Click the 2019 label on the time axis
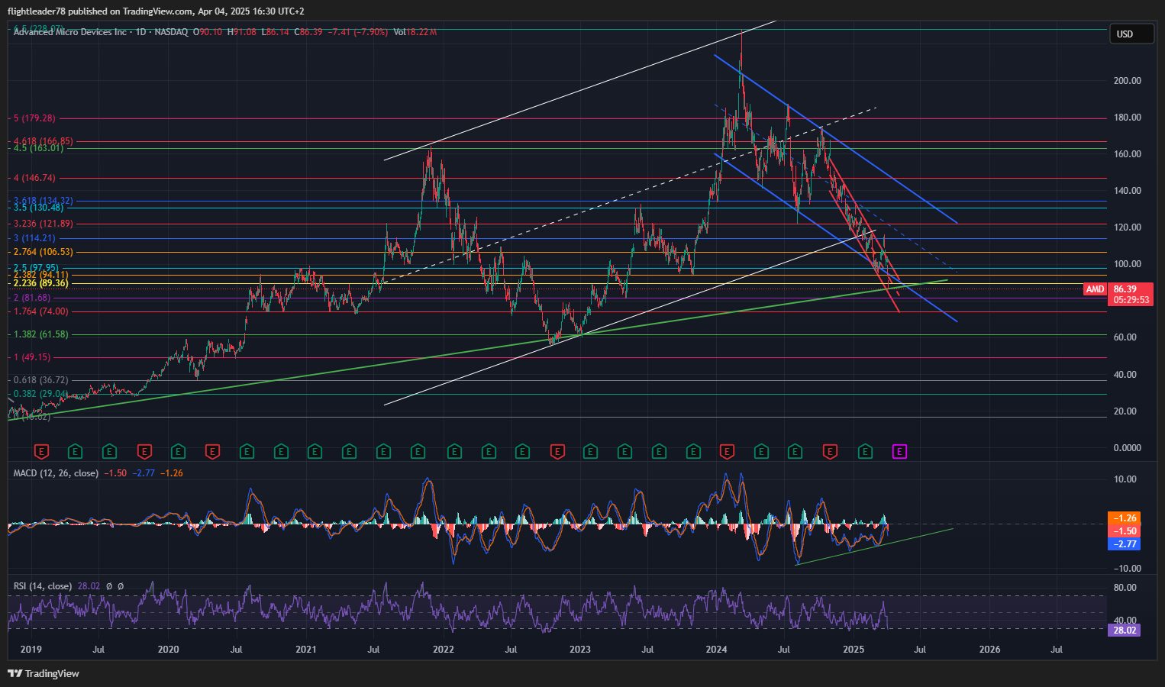The image size is (1165, 687). (x=31, y=650)
